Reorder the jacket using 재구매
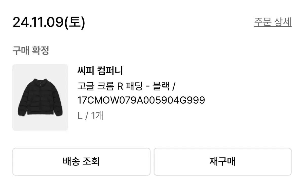 223,162
